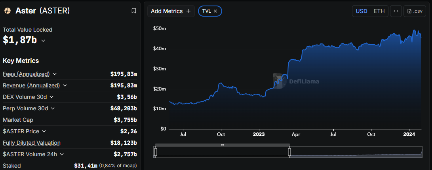
Task: Click the DEX Volume value $3,56b
Action: pyautogui.click(x=127, y=97)
